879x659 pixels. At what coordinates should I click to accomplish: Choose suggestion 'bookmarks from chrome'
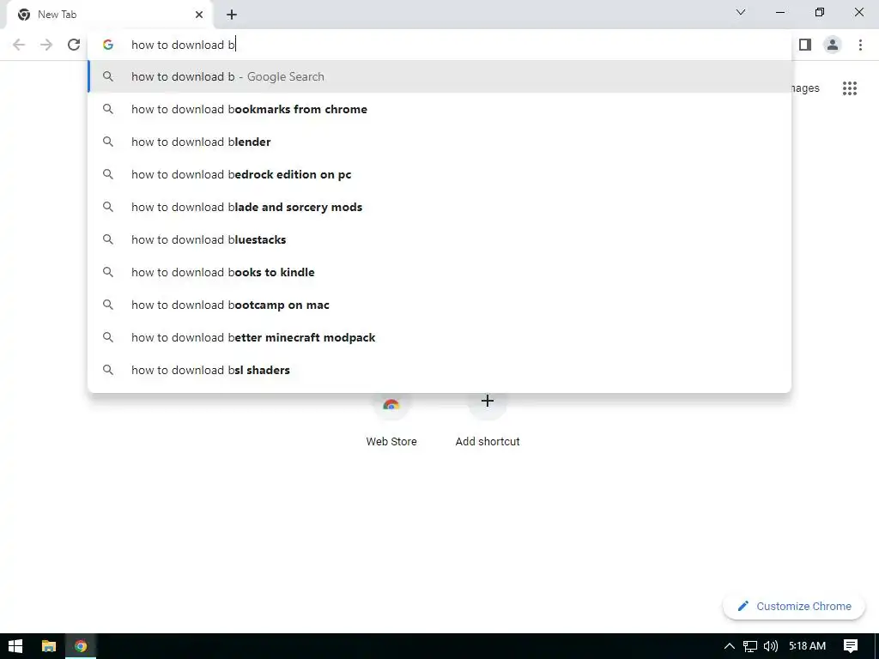point(440,109)
